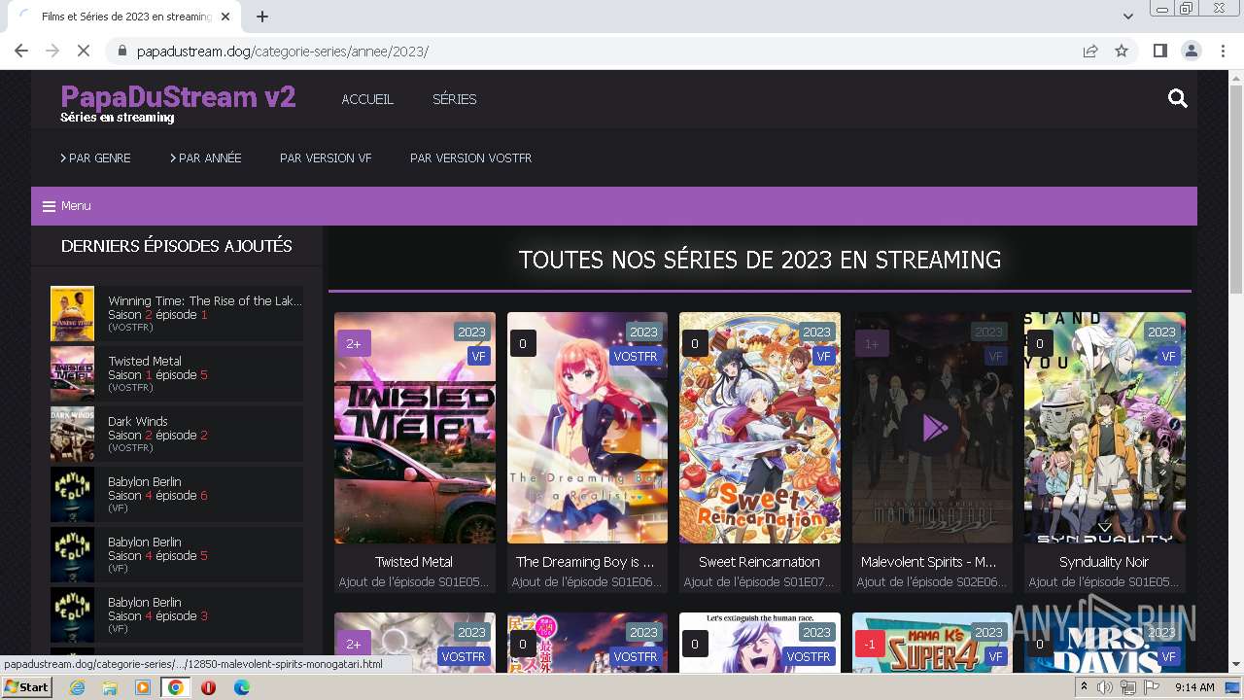Click -1 rating badge on Mama K's Super 4
This screenshot has width=1244, height=700.
pos(870,644)
